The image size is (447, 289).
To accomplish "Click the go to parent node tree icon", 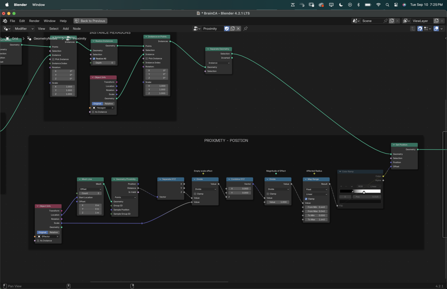I will (x=413, y=29).
